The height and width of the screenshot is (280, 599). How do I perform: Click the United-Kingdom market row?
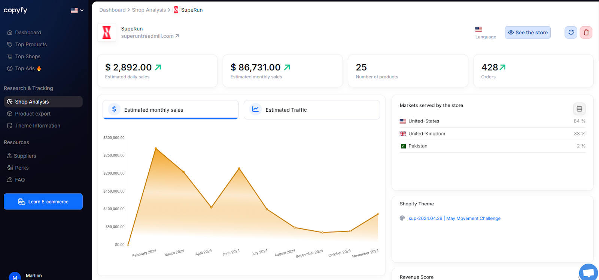492,134
